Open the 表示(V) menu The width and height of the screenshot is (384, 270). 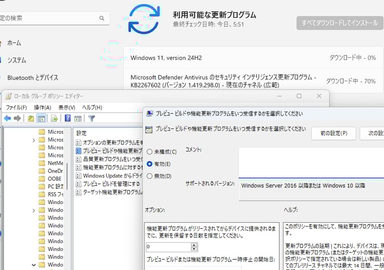point(67,107)
